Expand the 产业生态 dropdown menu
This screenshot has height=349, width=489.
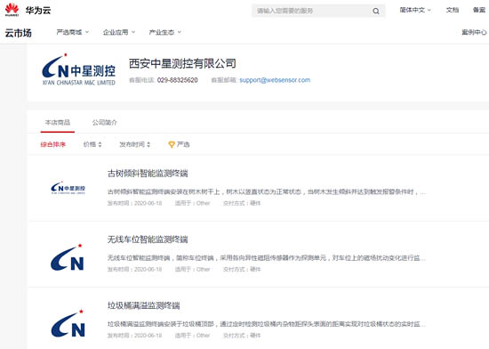click(165, 32)
